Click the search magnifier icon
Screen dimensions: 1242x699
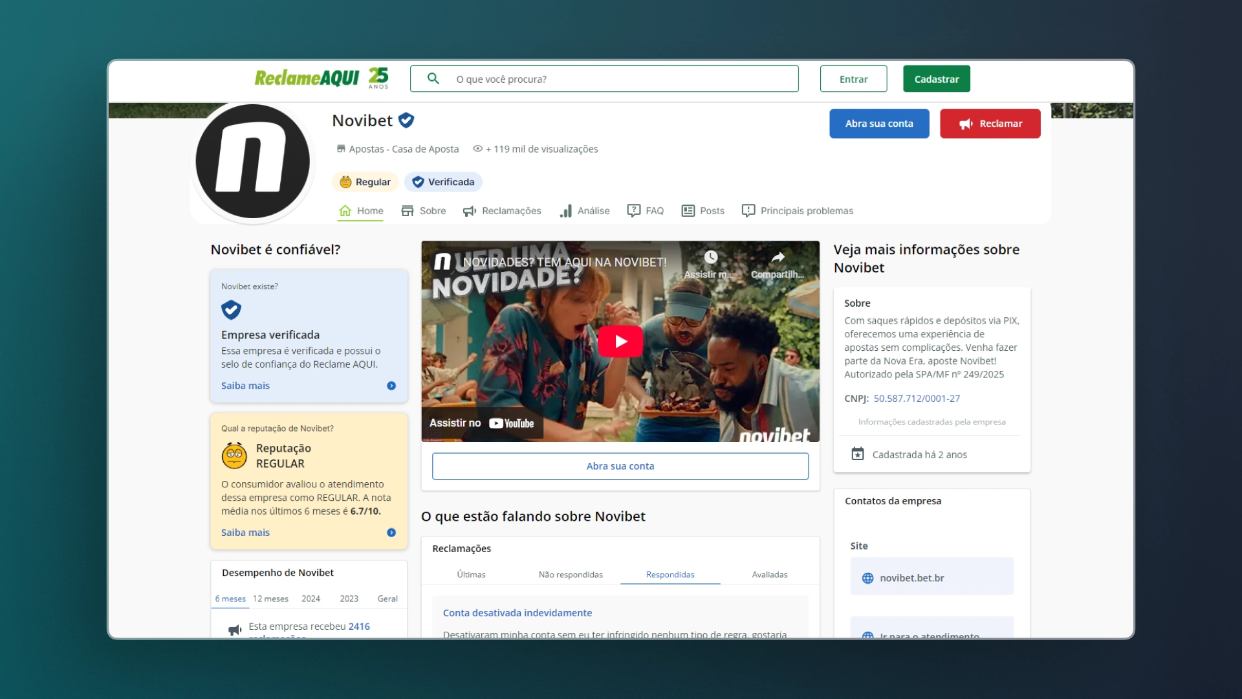pos(434,78)
